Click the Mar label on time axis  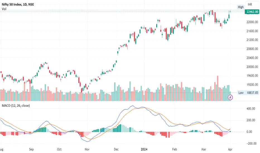point(204,149)
